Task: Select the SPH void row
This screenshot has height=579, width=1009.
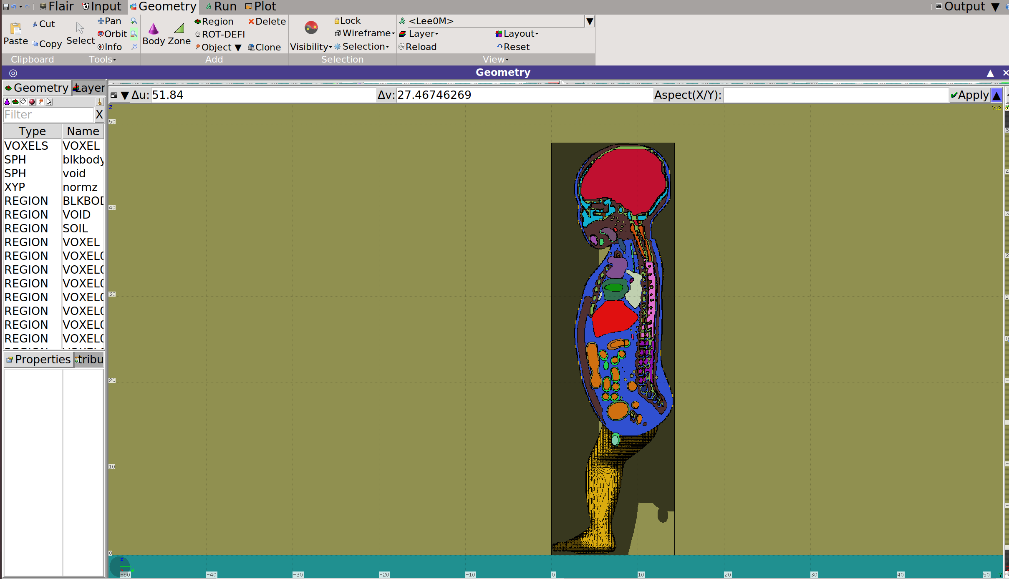Action: click(54, 174)
